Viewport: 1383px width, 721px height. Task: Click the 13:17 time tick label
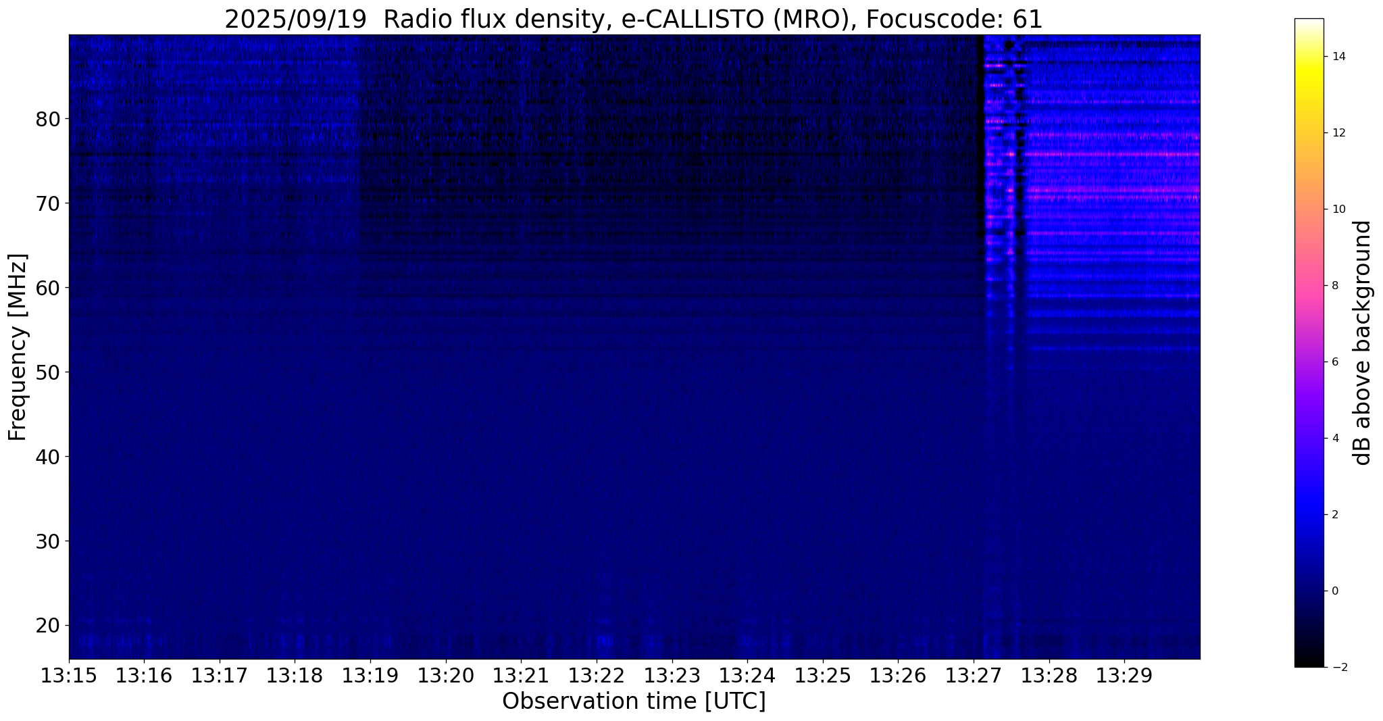click(220, 676)
